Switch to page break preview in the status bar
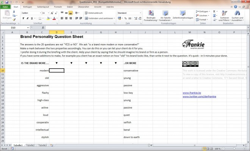 (x=211, y=149)
